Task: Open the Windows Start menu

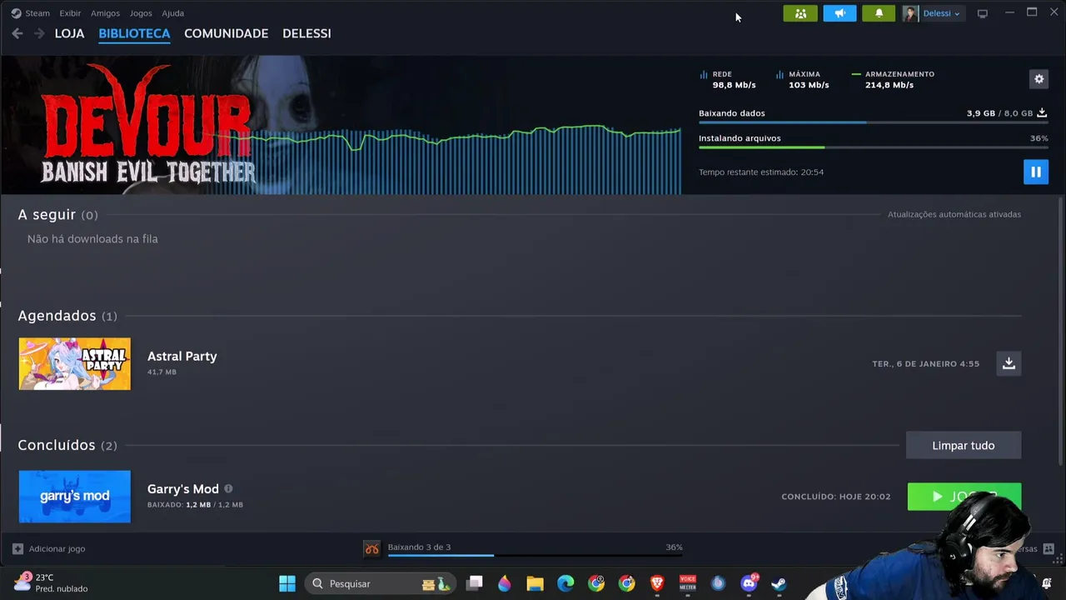Action: pyautogui.click(x=287, y=583)
